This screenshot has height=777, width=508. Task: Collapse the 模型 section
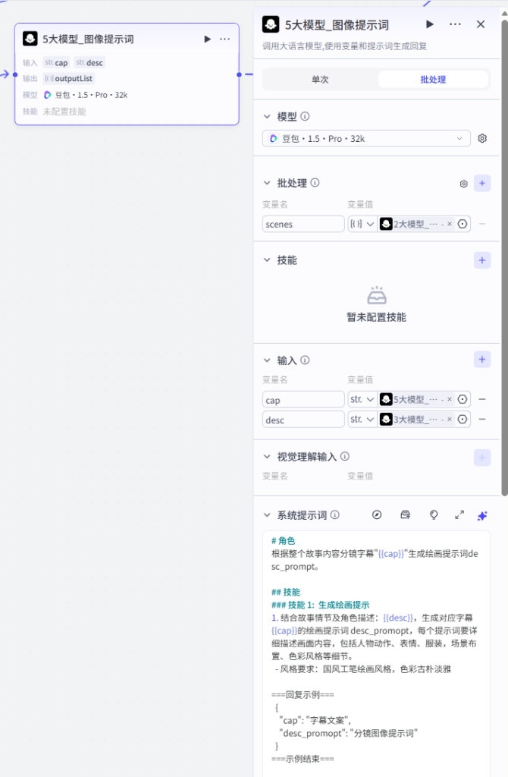267,116
